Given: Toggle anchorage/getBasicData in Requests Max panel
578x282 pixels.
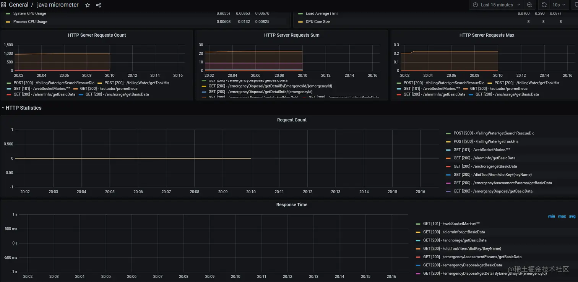Looking at the screenshot, I should coord(507,94).
